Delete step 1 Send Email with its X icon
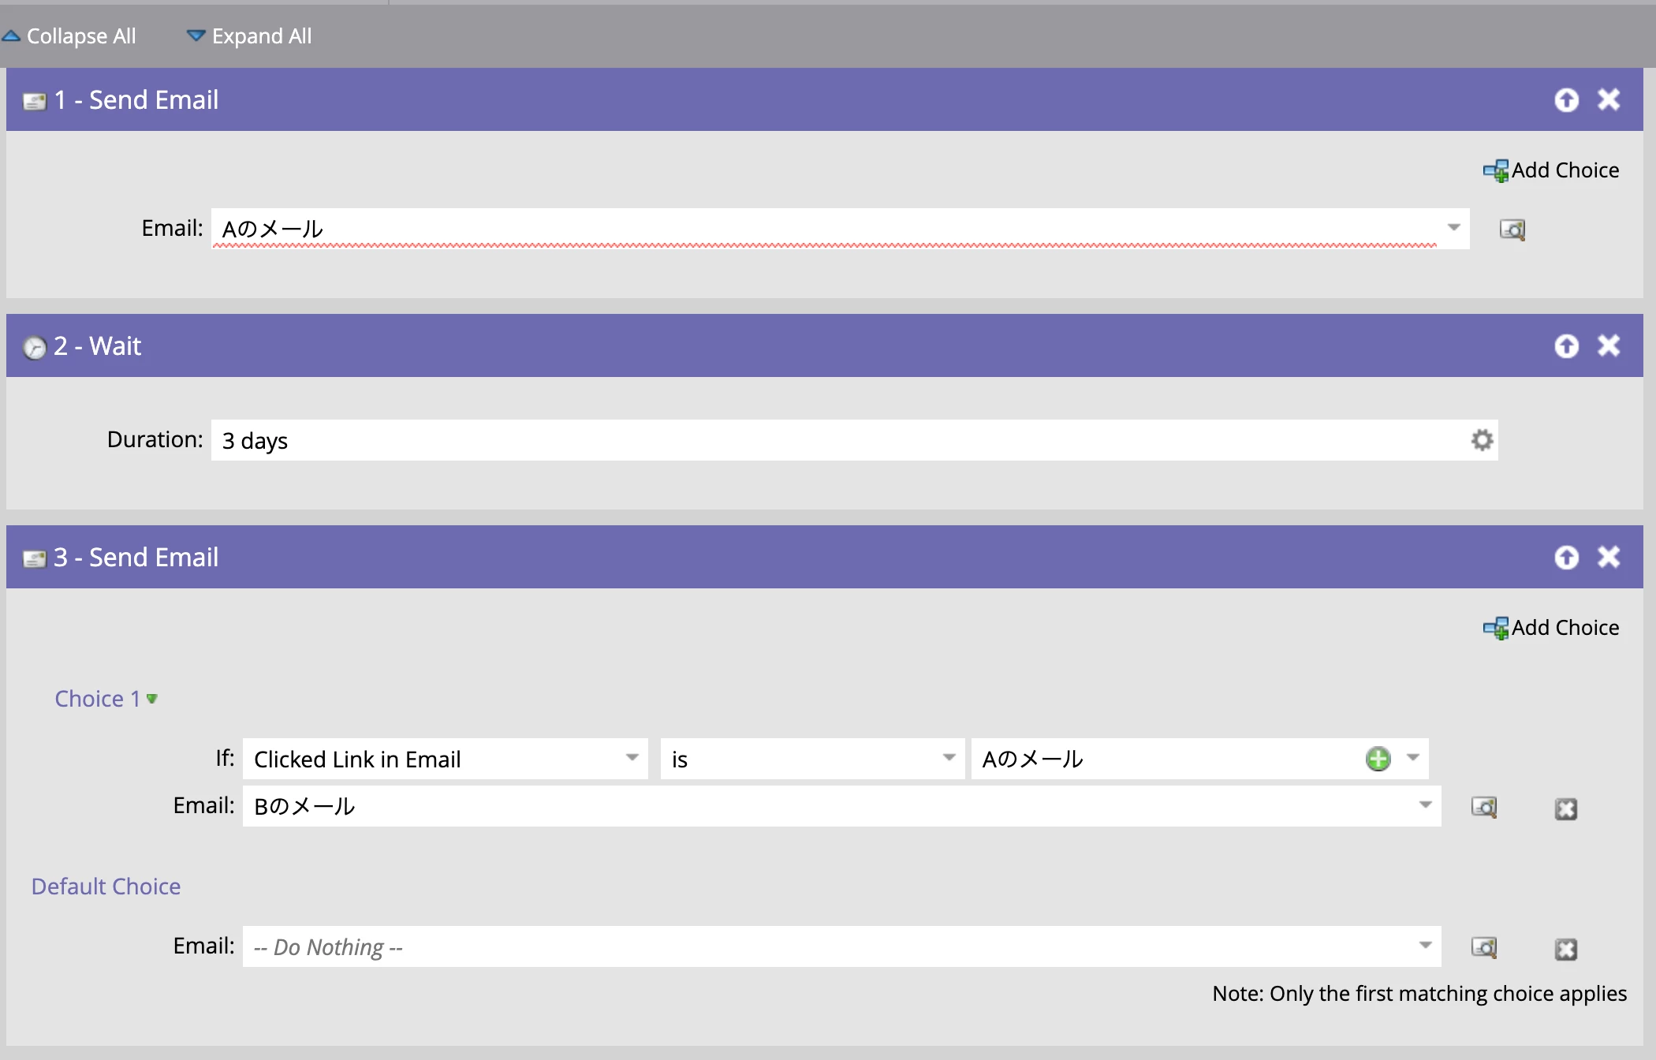1656x1060 pixels. [1609, 100]
